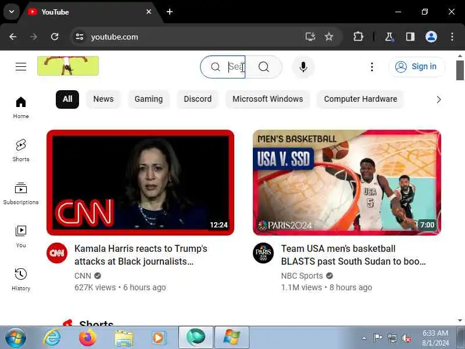Click the magnifier search button

tap(264, 67)
